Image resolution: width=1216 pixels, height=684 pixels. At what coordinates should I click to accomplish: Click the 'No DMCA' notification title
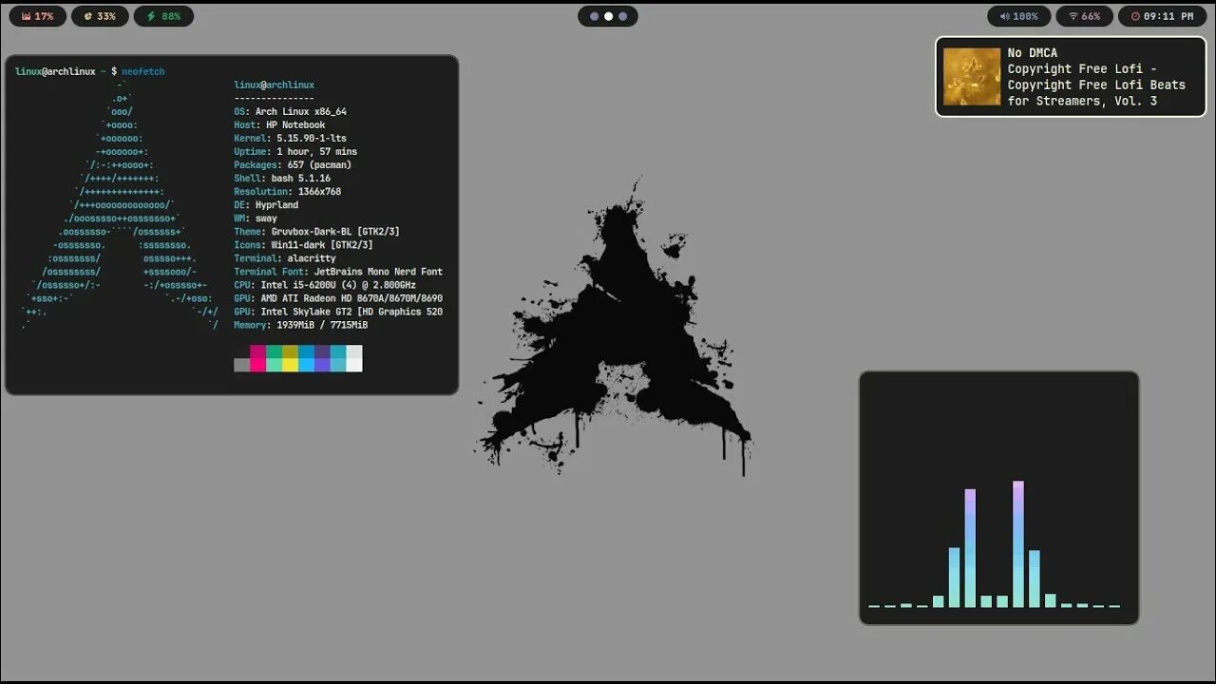coord(1032,53)
